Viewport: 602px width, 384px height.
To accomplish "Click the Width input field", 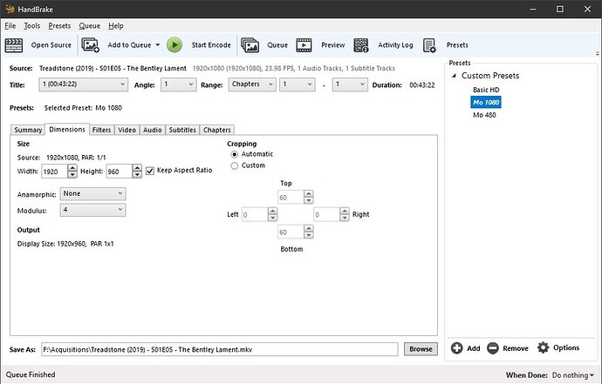I will pyautogui.click(x=54, y=172).
